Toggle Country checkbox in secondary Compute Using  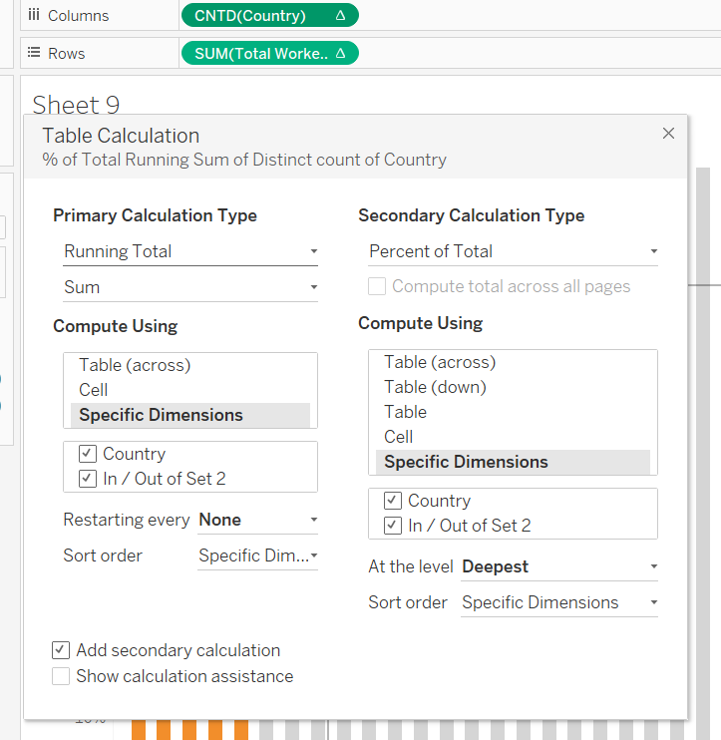pyautogui.click(x=393, y=501)
